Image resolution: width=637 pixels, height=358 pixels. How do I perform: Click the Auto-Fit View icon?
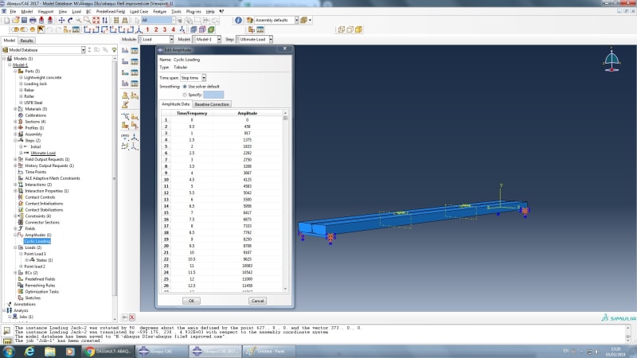[96, 20]
